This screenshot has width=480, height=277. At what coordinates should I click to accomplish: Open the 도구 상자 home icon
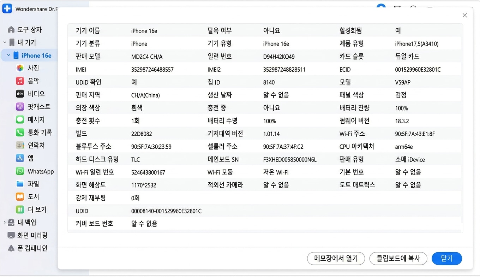[x=11, y=30]
